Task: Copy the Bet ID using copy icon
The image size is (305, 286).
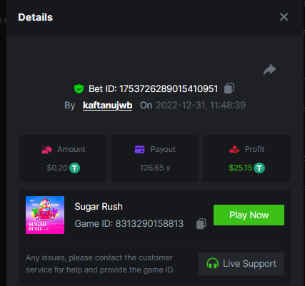Action: (229, 88)
